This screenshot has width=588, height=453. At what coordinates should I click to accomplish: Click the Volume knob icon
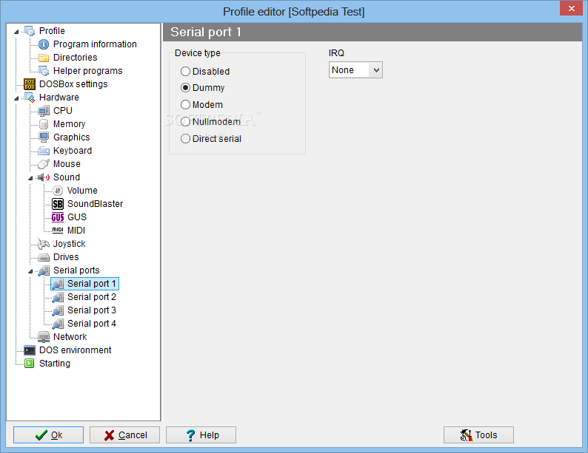coord(58,191)
